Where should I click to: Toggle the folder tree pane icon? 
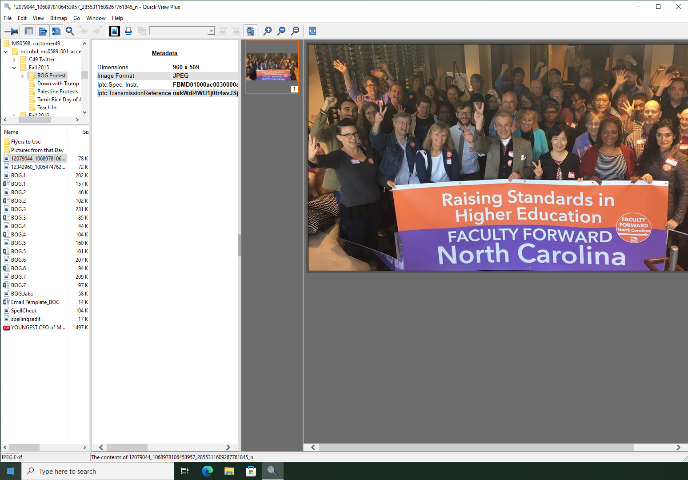(29, 31)
